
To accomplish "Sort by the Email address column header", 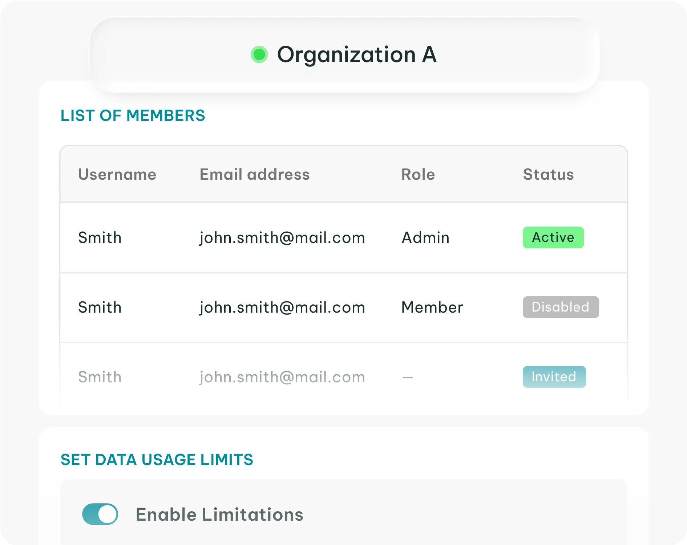I will point(255,174).
